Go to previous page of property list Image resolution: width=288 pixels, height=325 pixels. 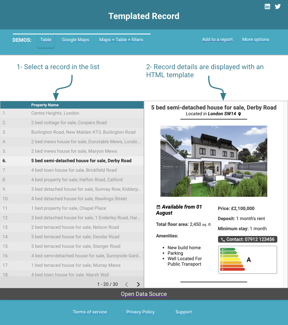(126, 284)
